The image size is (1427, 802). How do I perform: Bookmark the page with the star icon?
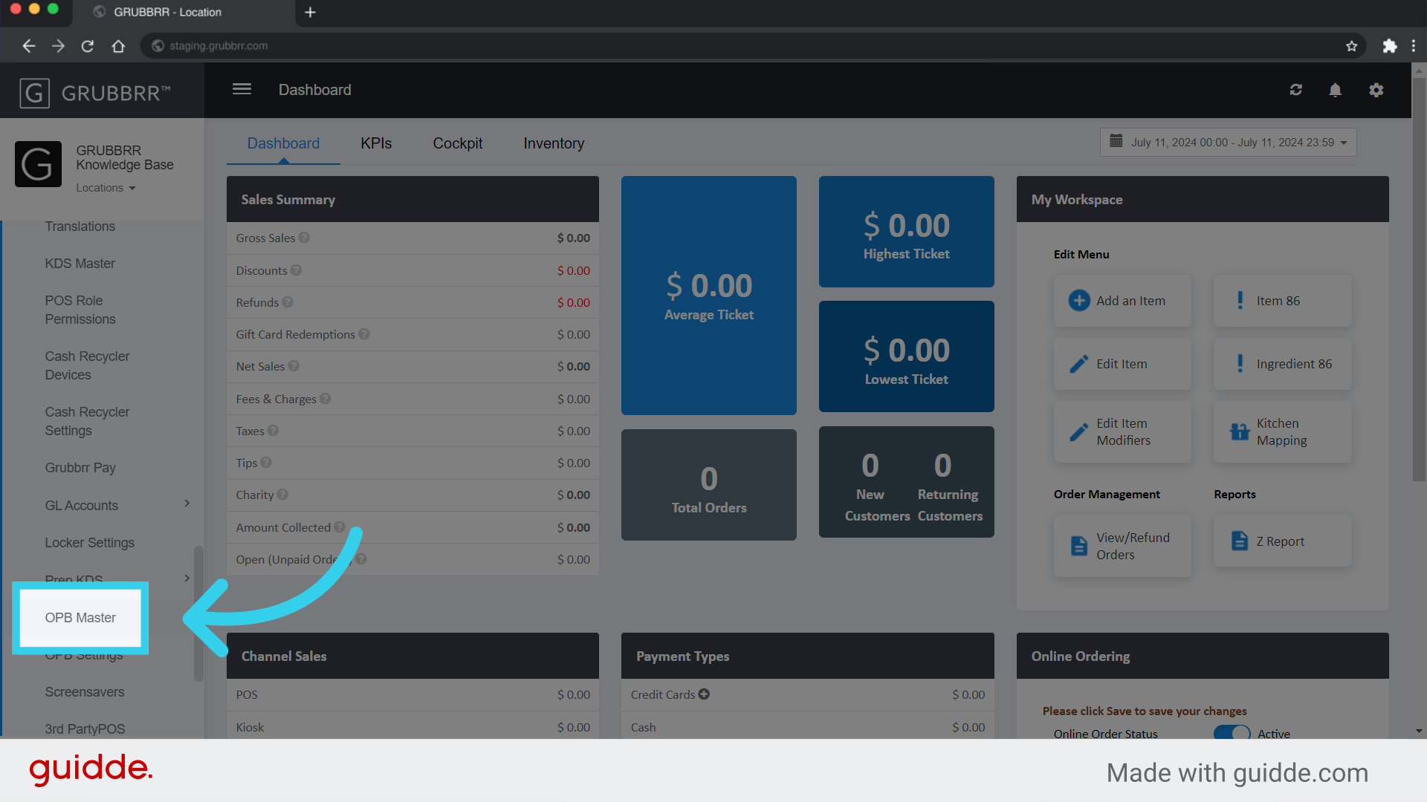[x=1351, y=46]
